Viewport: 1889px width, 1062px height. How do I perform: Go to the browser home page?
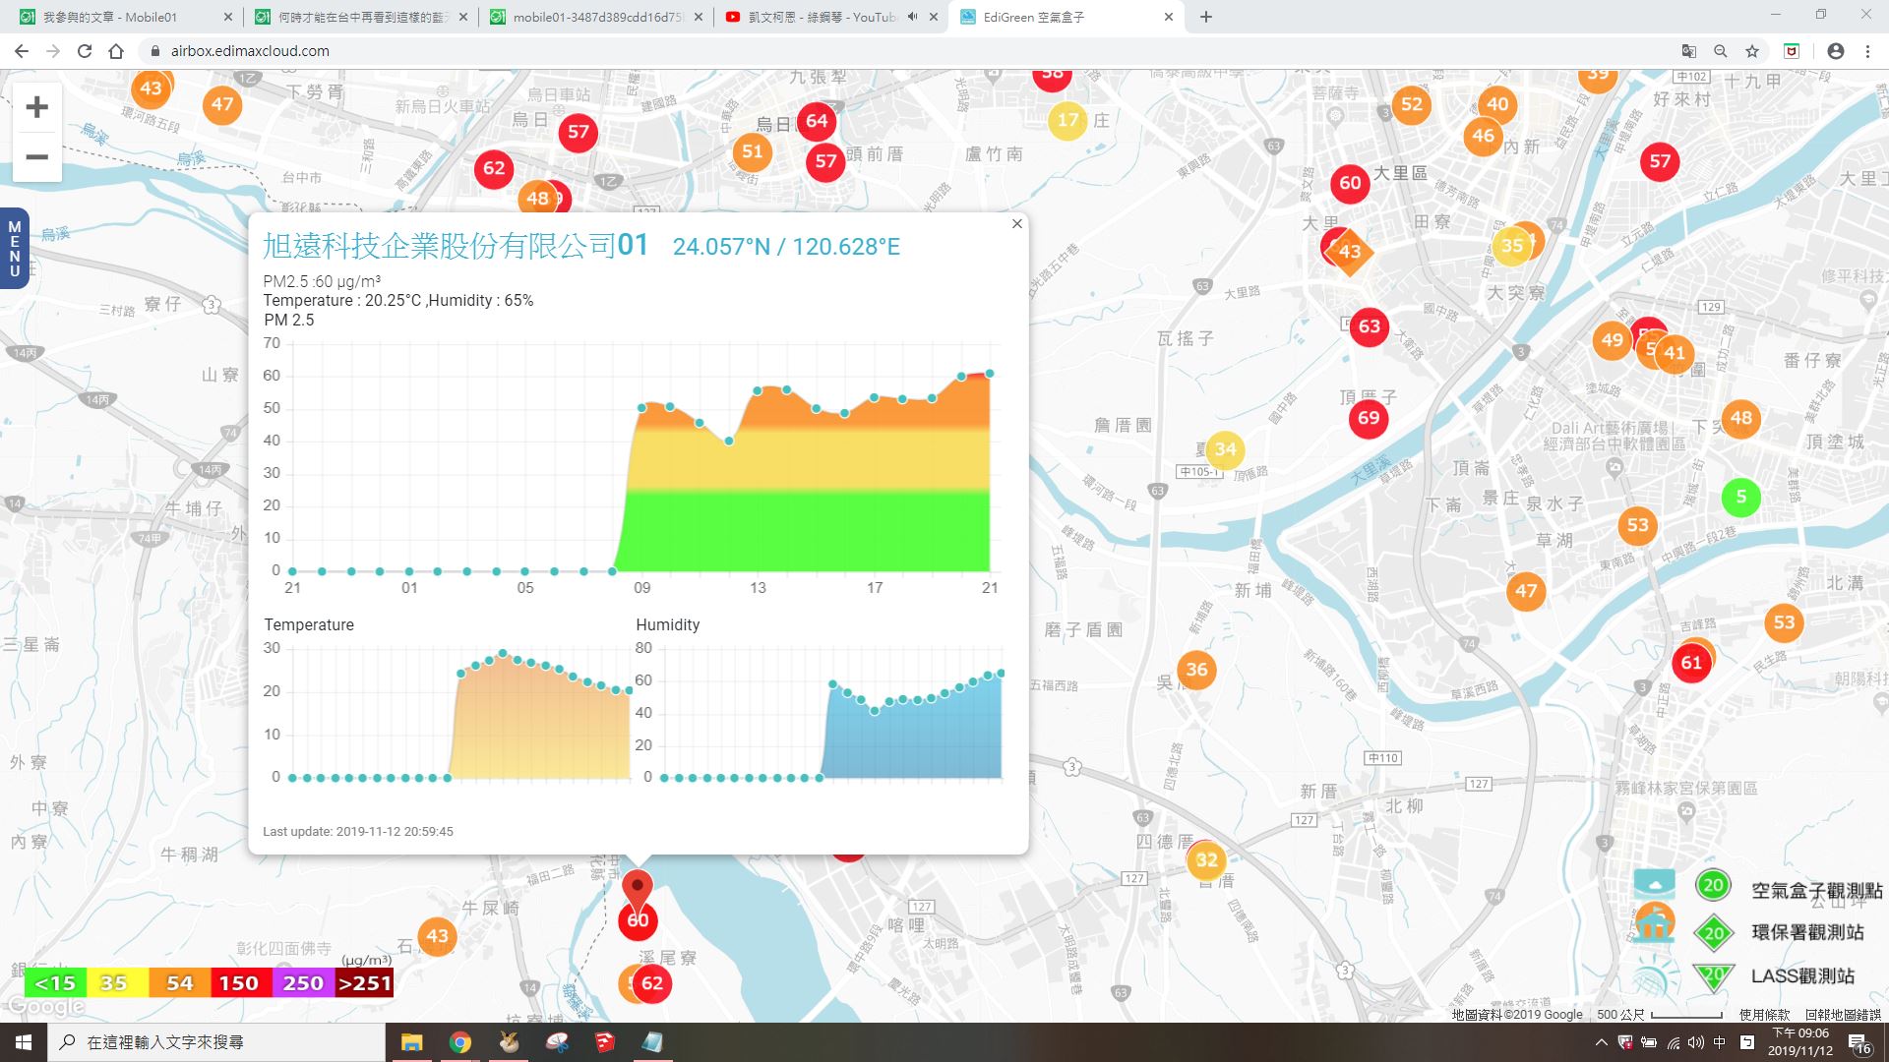coord(116,51)
